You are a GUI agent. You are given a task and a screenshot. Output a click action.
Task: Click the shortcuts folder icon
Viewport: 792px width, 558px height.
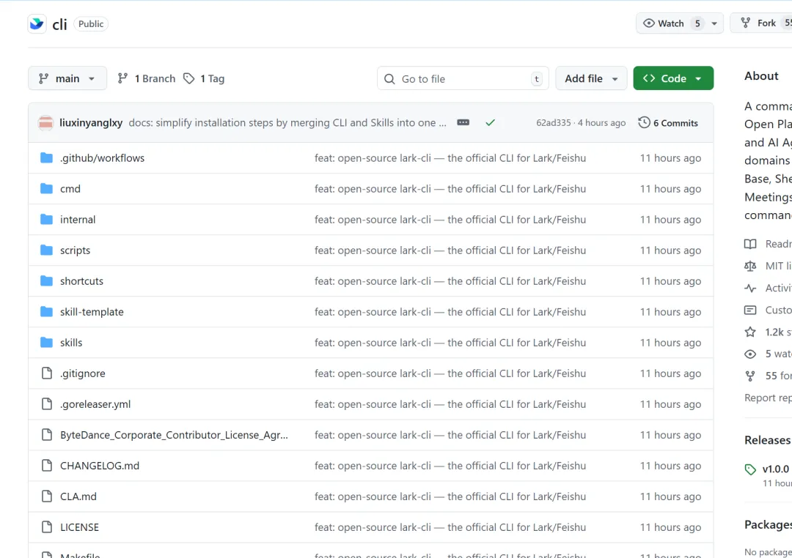pos(46,281)
